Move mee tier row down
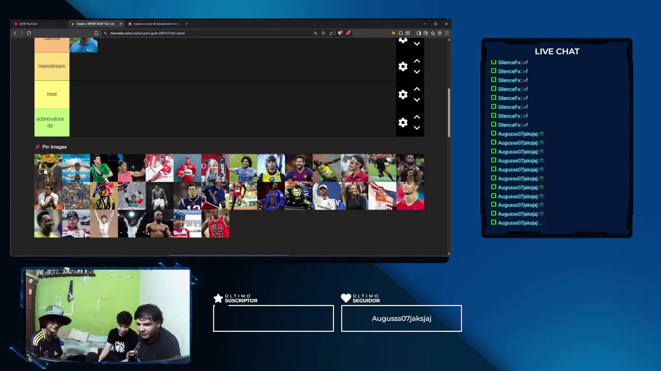661x371 pixels. click(x=417, y=99)
